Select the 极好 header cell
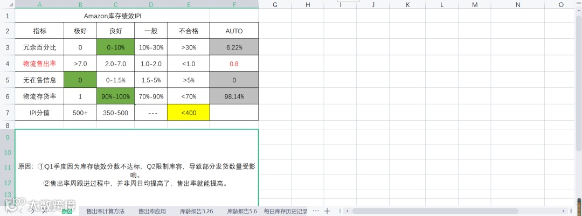The image size is (582, 216). [80, 31]
